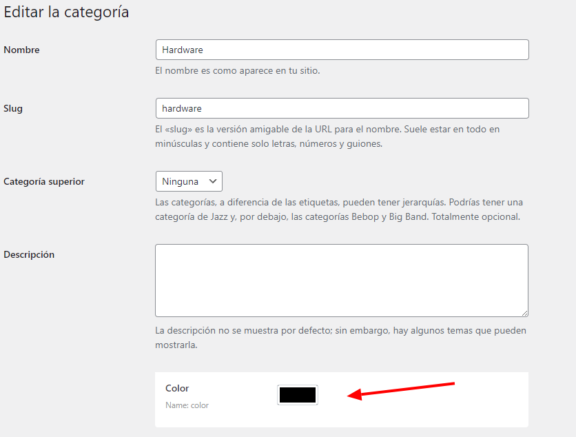Click the slug help text about URL amigable
The image size is (576, 437).
coord(327,136)
